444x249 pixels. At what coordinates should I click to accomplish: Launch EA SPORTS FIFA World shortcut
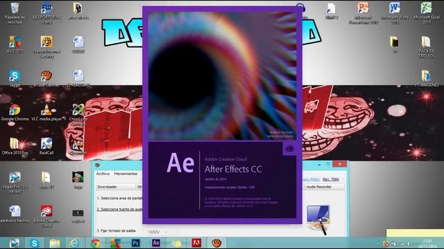pyautogui.click(x=46, y=13)
